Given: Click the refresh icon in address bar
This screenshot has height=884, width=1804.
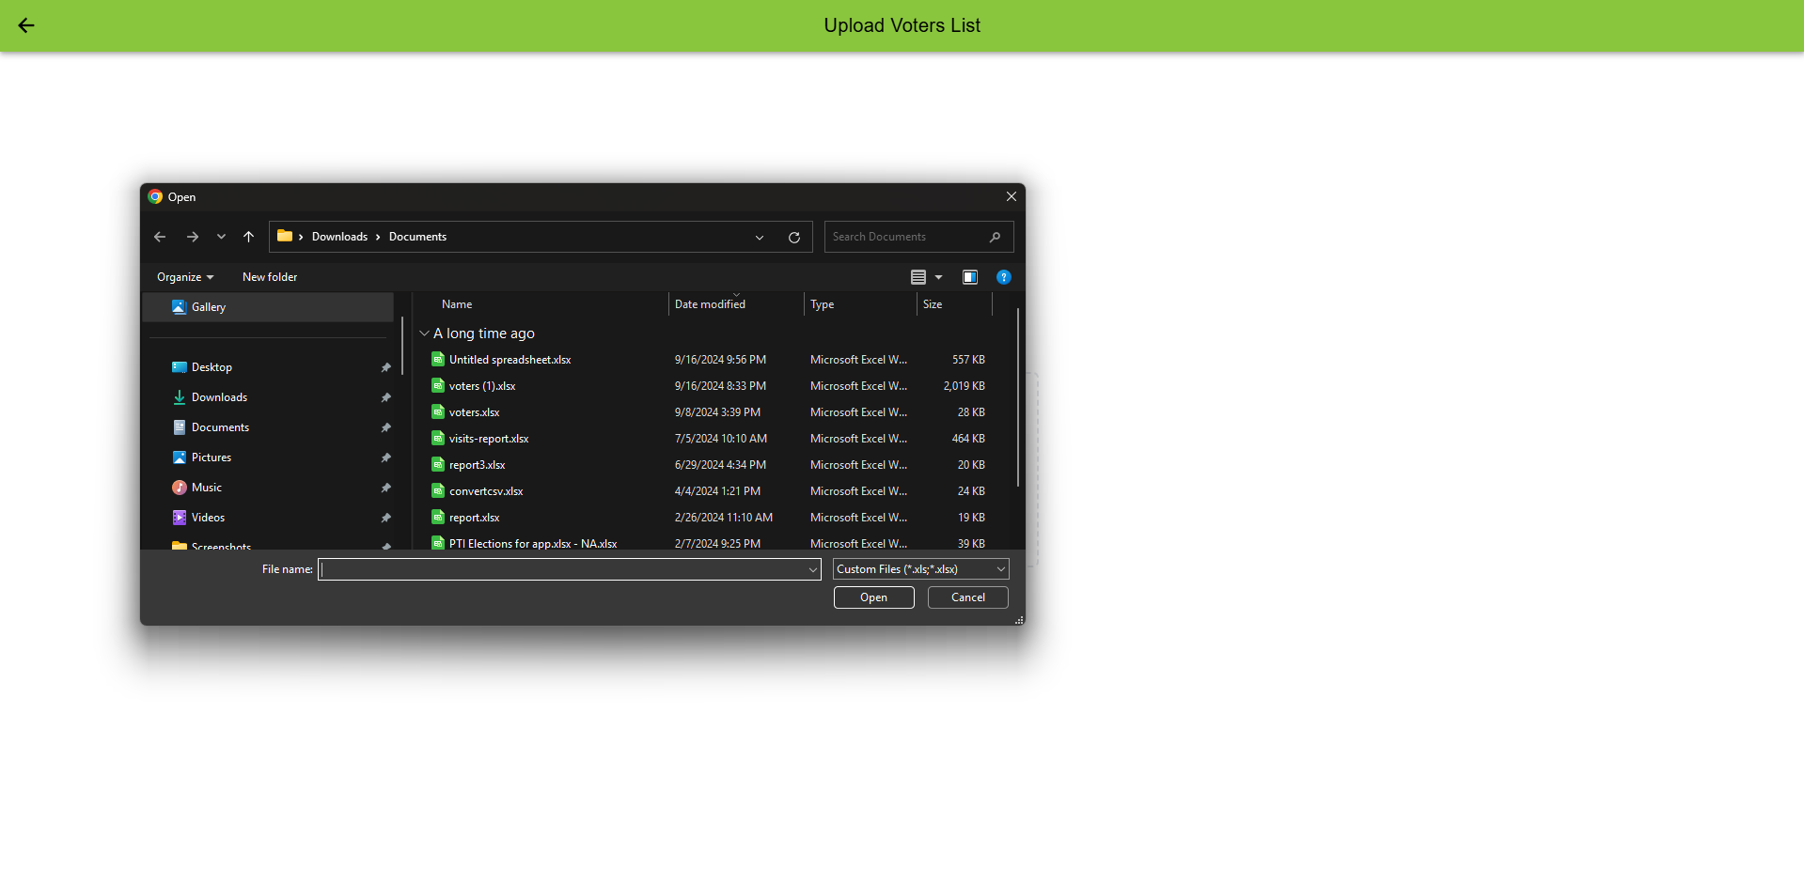Looking at the screenshot, I should pyautogui.click(x=793, y=237).
